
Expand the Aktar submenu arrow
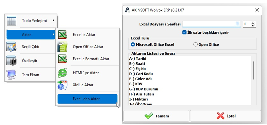pos(53,34)
